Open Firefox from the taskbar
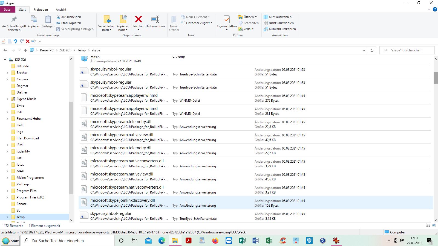The width and height of the screenshot is (438, 246). [x=215, y=241]
